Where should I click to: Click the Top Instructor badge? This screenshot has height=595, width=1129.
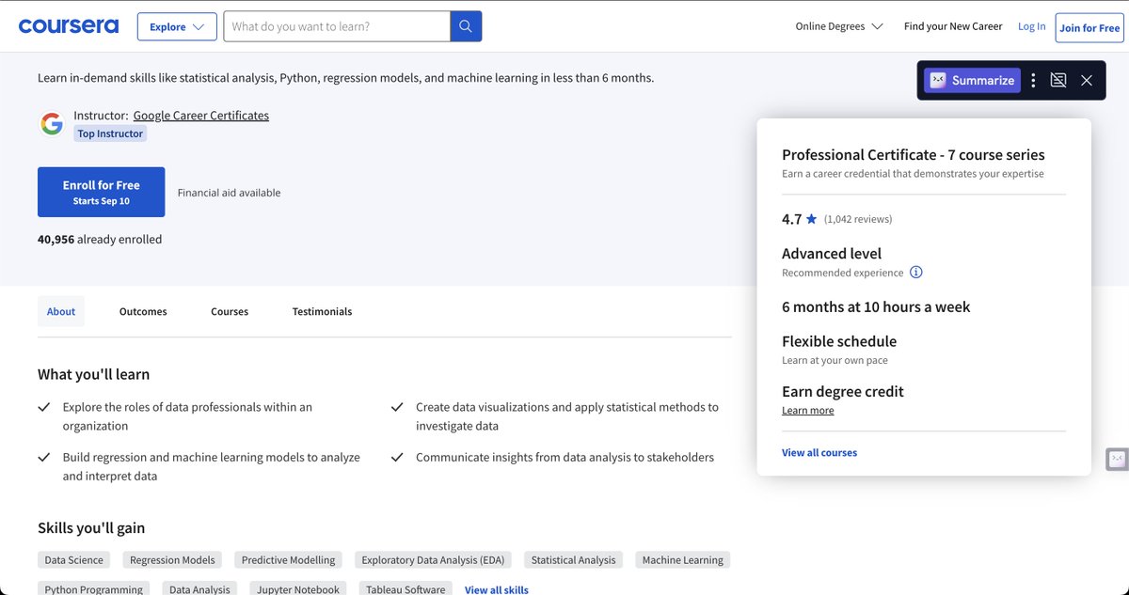tap(110, 133)
